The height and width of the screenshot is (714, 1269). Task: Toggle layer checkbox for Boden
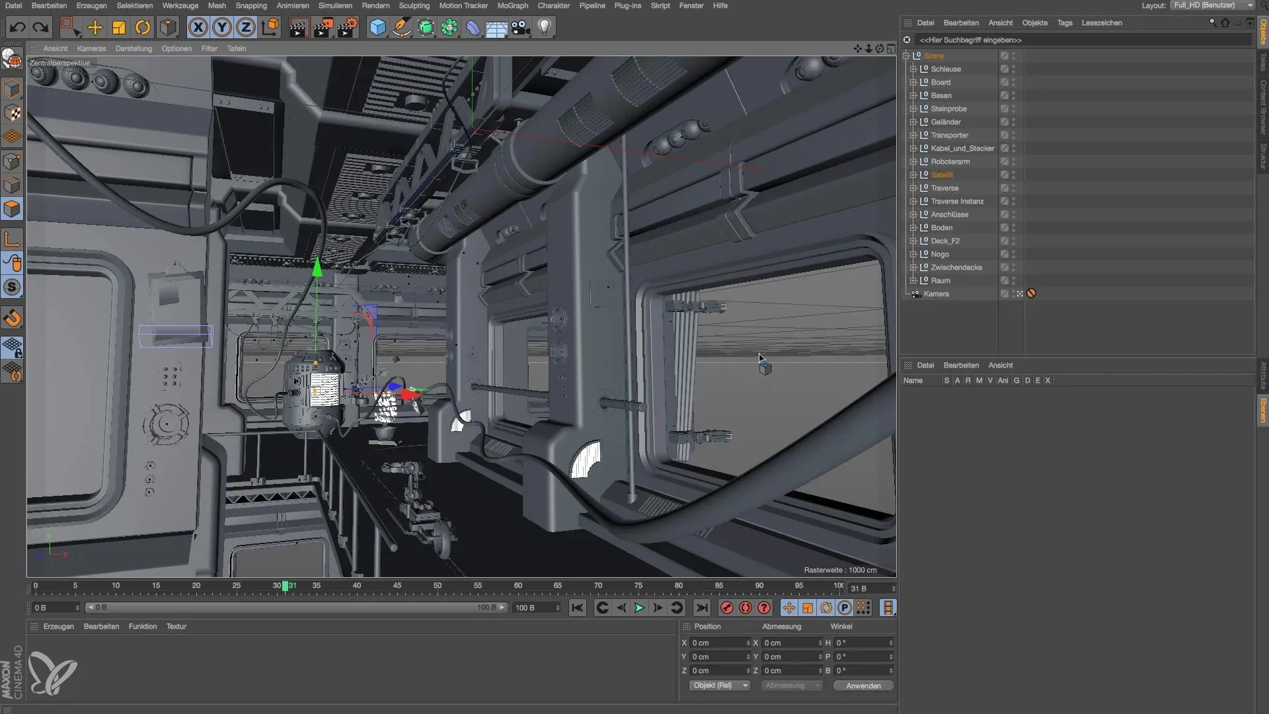pyautogui.click(x=1004, y=227)
